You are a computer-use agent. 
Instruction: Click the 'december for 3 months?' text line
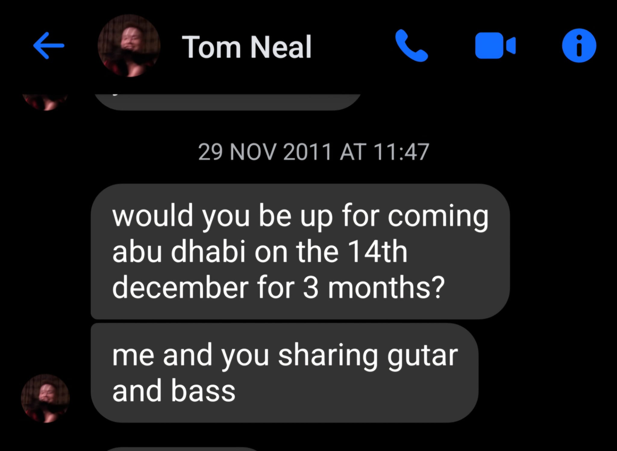tap(278, 287)
